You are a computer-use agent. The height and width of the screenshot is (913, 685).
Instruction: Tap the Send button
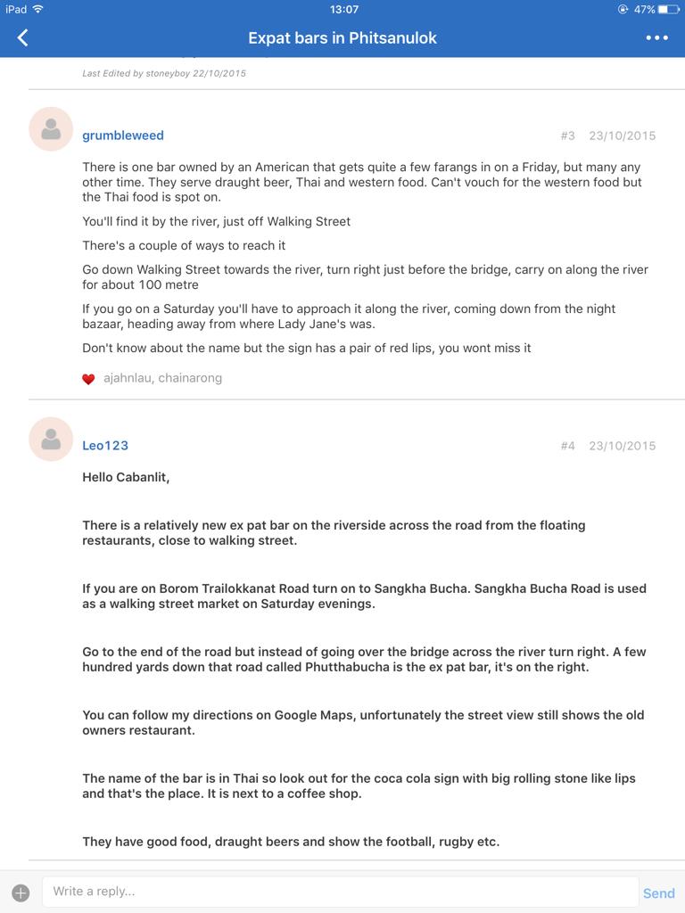coord(659,893)
